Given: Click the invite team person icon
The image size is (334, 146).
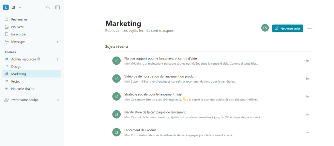Looking at the screenshot, I should (x=7, y=100).
